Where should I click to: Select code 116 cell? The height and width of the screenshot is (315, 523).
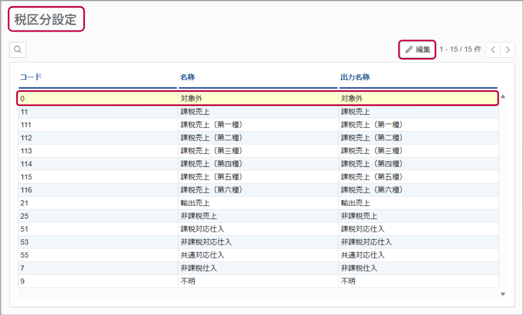coord(98,190)
